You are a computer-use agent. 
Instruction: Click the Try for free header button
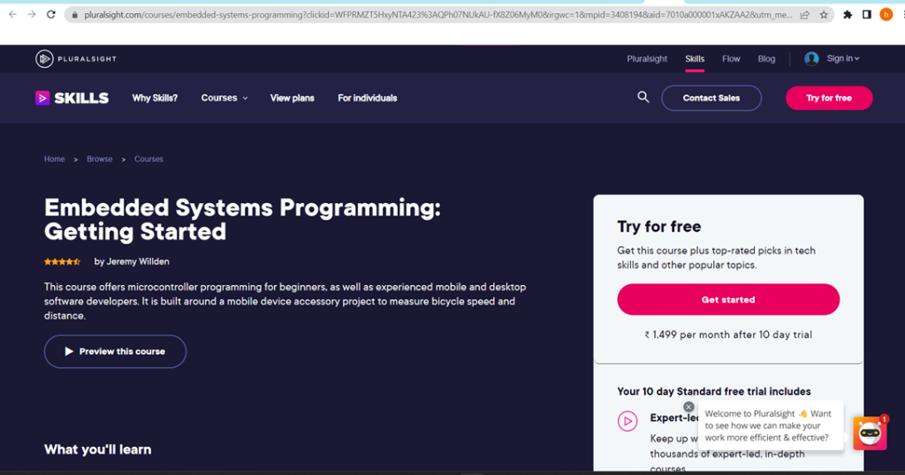click(x=829, y=98)
